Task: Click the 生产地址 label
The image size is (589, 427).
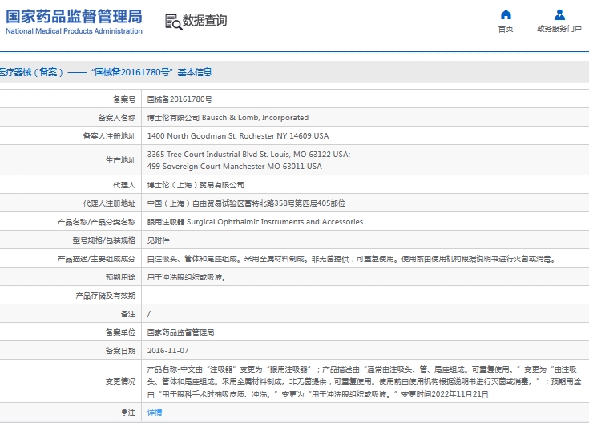Action: pyautogui.click(x=120, y=160)
